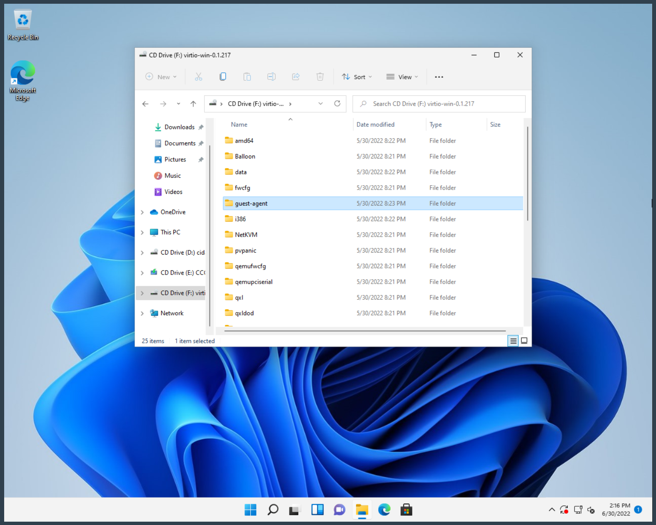
Task: Select the data folder
Action: [x=373, y=172]
